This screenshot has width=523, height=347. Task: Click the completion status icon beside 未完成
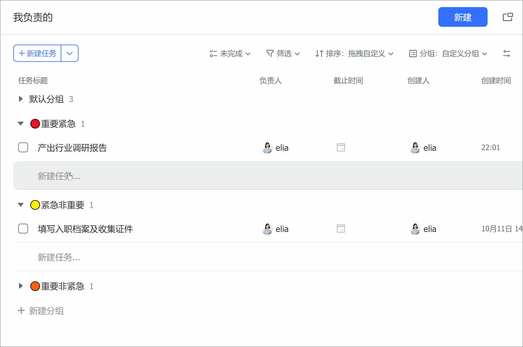(213, 54)
